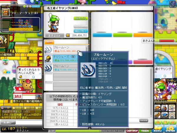Click the green shirt equipment shortcut button
The image size is (177, 133).
165,122
